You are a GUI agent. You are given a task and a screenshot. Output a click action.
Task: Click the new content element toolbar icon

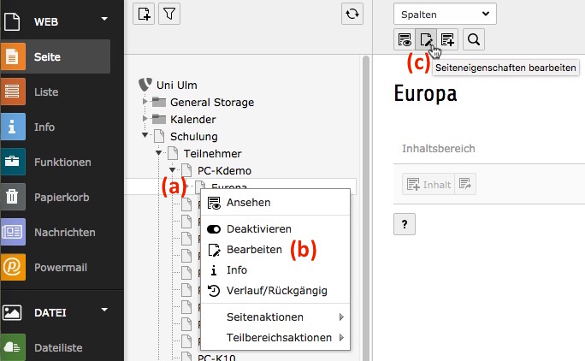[447, 39]
